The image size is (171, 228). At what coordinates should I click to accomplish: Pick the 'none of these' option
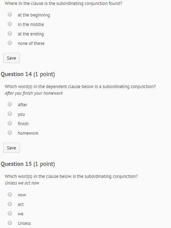(10, 43)
